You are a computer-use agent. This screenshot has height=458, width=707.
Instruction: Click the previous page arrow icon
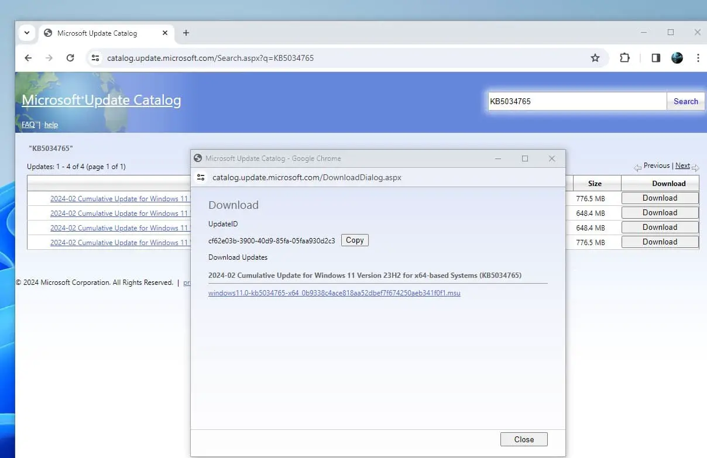pyautogui.click(x=638, y=168)
